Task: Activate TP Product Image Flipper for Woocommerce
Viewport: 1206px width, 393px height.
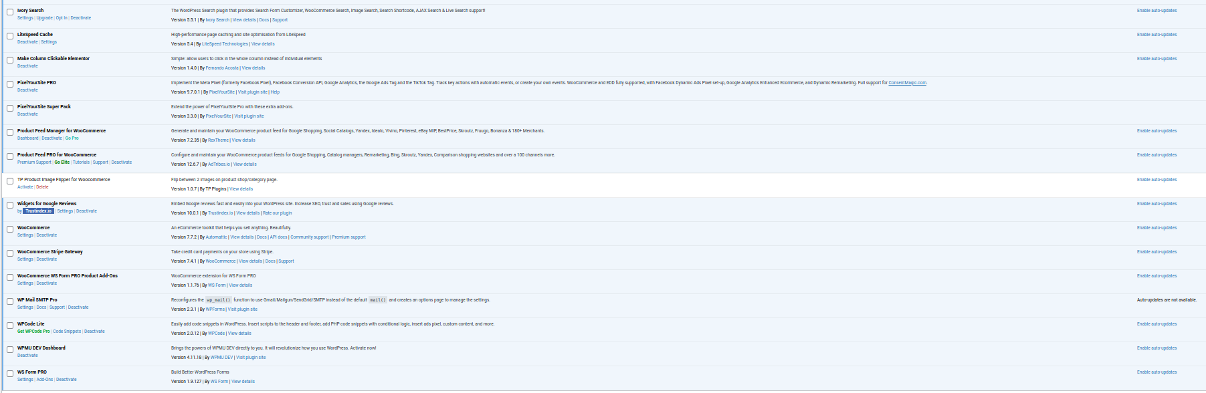Action: click(x=25, y=187)
